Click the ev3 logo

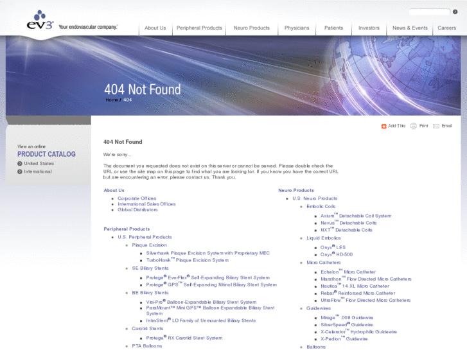[x=40, y=20]
